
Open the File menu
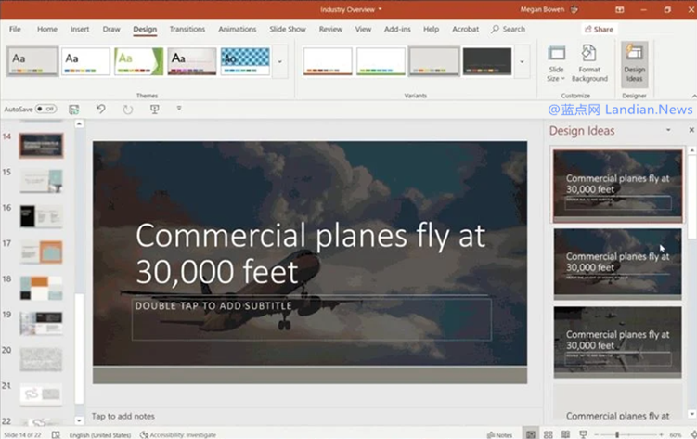[x=15, y=29]
